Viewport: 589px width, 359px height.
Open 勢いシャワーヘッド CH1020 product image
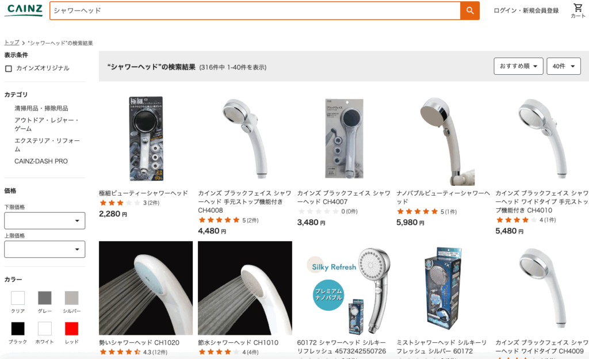[x=146, y=288]
